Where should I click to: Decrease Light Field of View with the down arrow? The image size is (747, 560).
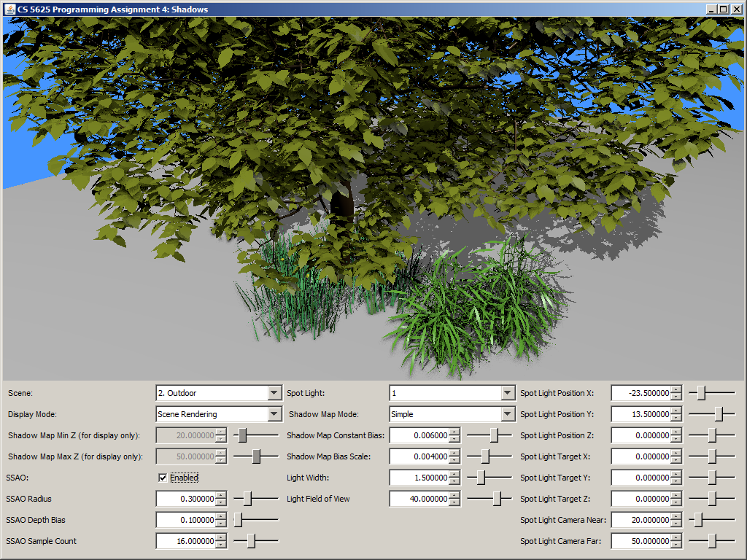point(454,502)
